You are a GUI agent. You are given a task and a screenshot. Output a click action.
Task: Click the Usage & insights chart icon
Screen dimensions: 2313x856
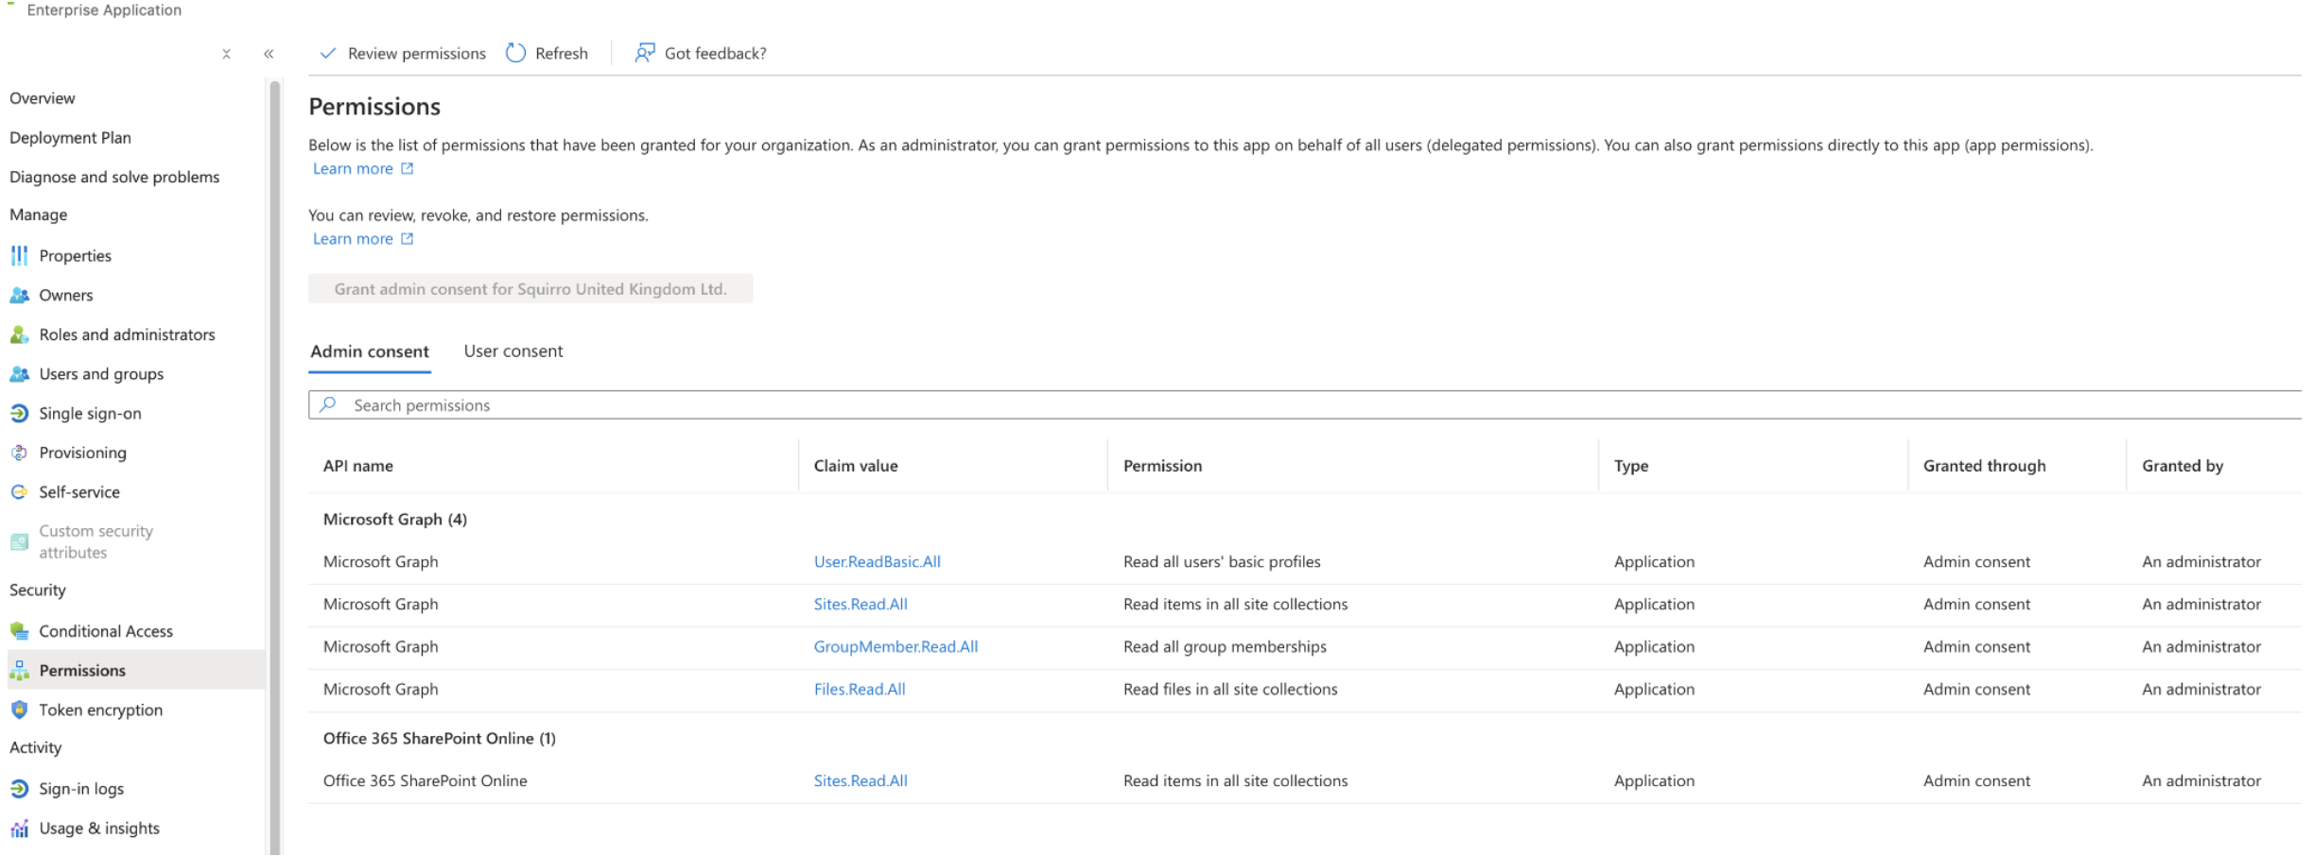(x=19, y=828)
